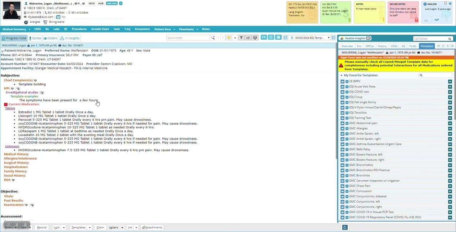Screen dimensions: 456x232
Task: Click the UpToDate search magnifier
Action: [450, 39]
